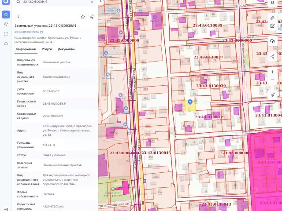282x211 pixels.
Task: Activate the draw/edit tool on map
Action: pyautogui.click(x=273, y=26)
